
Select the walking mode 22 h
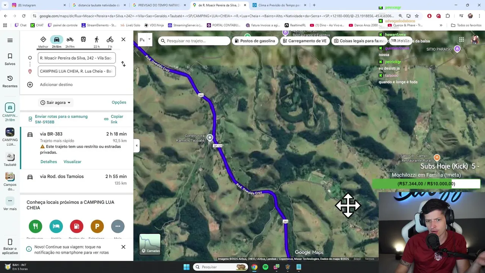tap(97, 42)
